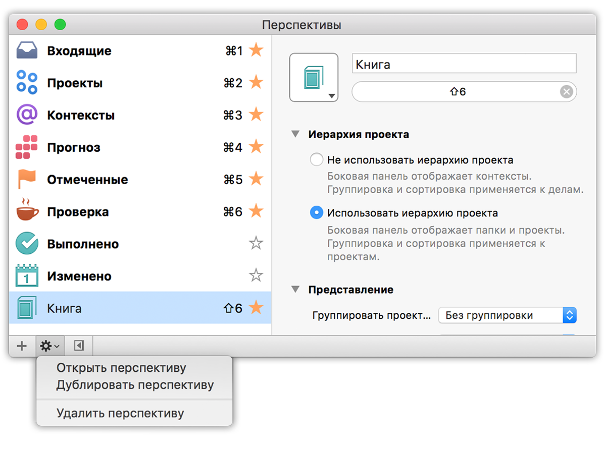Click the Выполнено teal checkmark icon
This screenshot has width=605, height=449.
click(27, 244)
